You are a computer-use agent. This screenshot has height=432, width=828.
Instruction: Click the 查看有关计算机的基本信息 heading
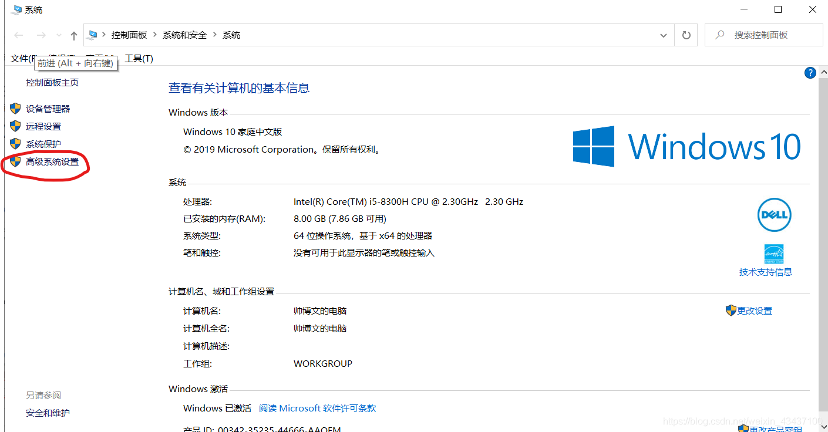pos(239,88)
